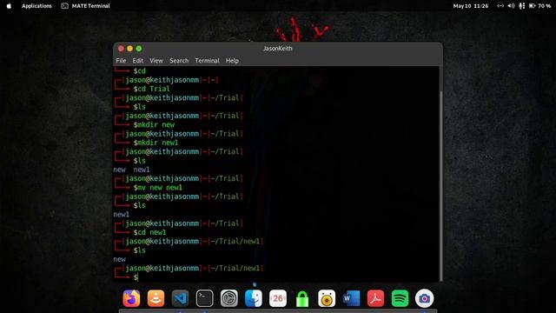556x313 pixels.
Task: Open System Preferences gear in dock
Action: click(229, 298)
